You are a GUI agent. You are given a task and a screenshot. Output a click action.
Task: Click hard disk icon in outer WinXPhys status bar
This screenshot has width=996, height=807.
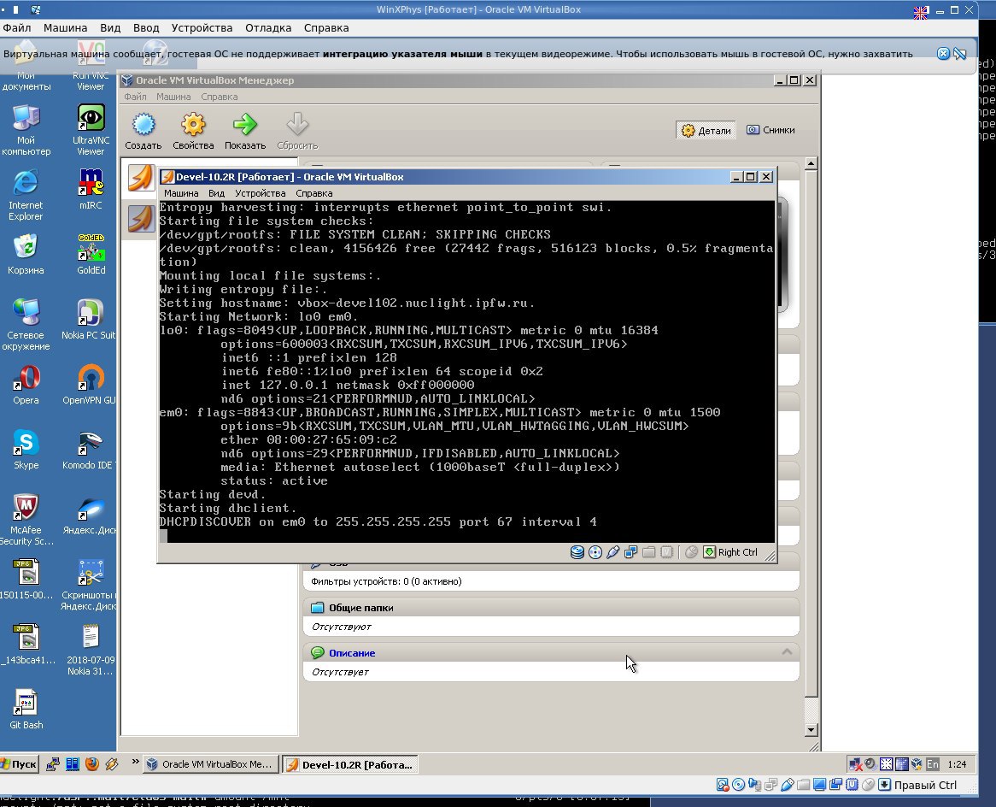pyautogui.click(x=722, y=785)
